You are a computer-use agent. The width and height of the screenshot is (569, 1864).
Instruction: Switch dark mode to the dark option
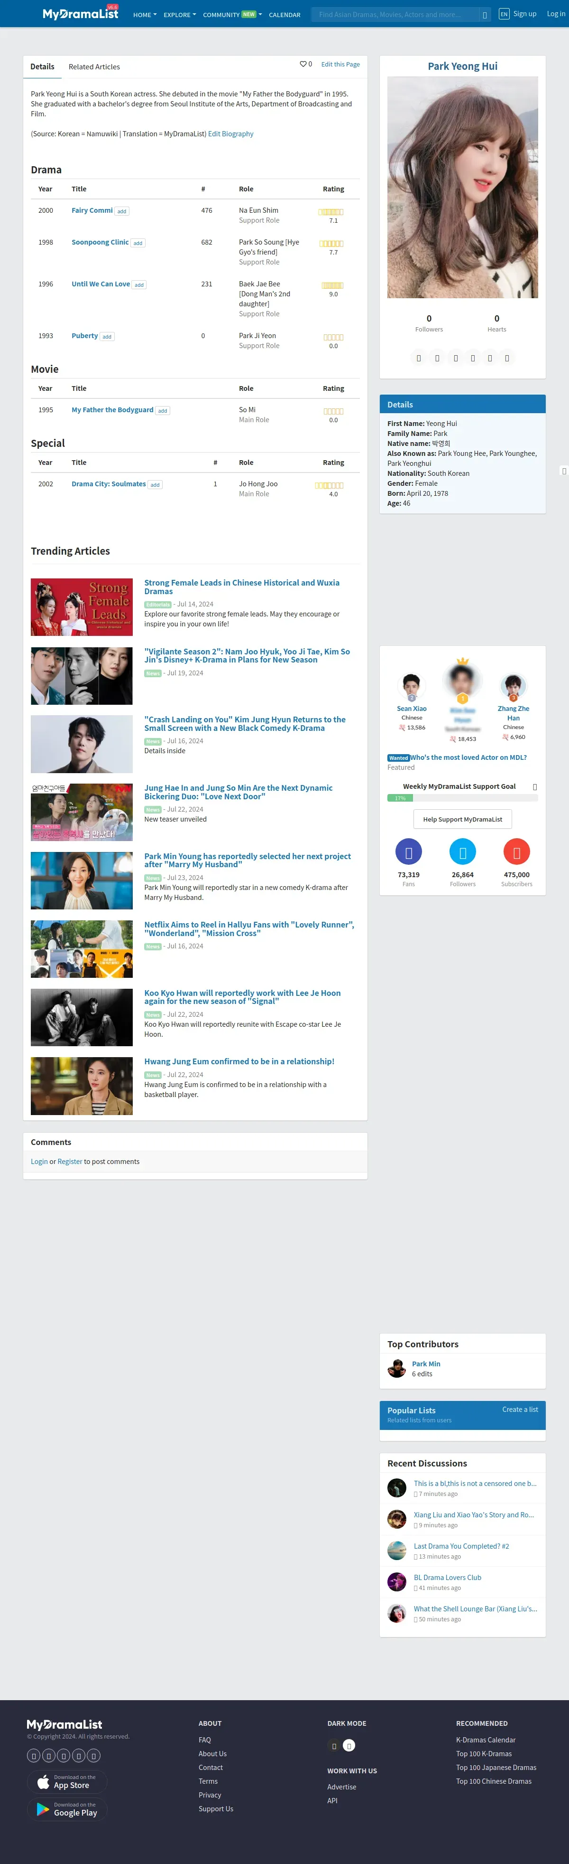point(334,1746)
